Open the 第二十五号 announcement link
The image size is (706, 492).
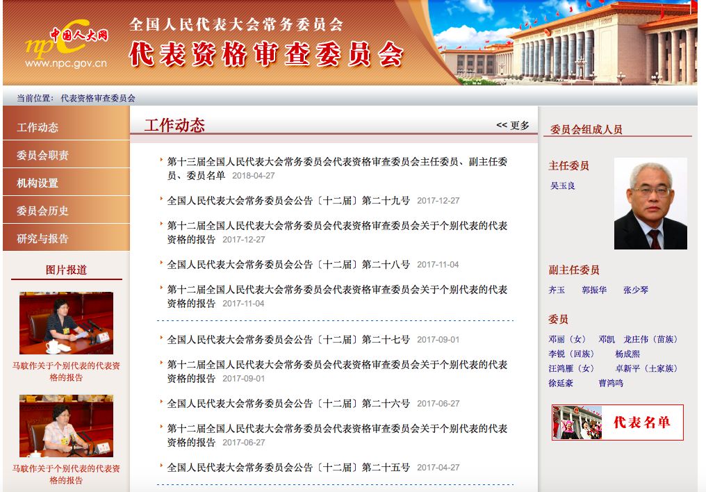point(288,467)
